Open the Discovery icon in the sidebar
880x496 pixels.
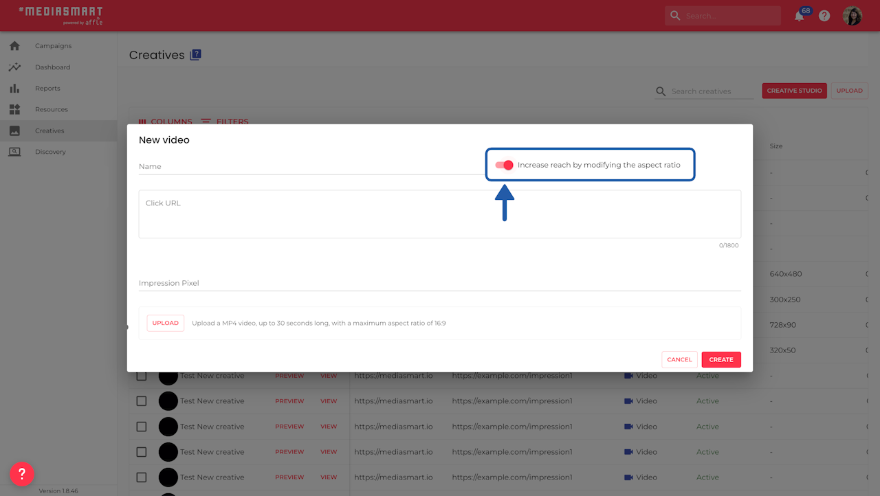[x=14, y=152]
